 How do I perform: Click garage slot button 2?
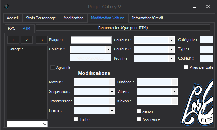pyautogui.click(x=27, y=40)
